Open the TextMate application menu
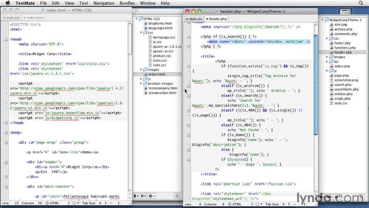This screenshot has width=369, height=208. (25, 3)
